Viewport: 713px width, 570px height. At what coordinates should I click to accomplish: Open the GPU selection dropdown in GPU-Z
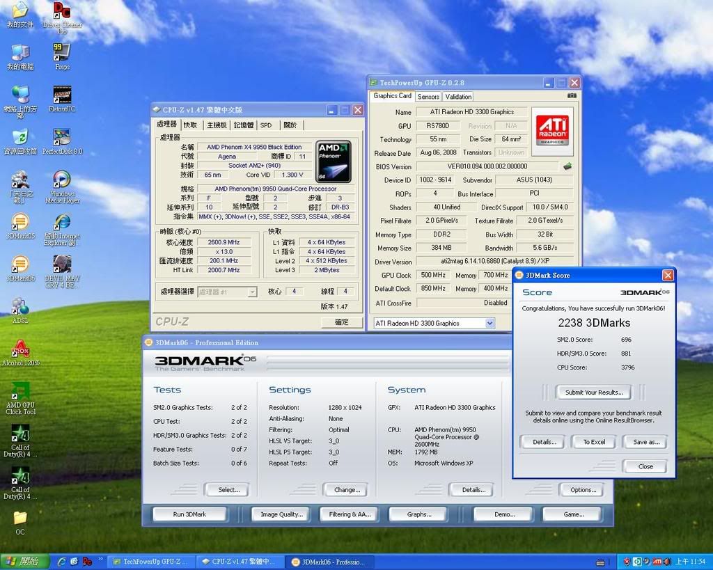[x=489, y=323]
